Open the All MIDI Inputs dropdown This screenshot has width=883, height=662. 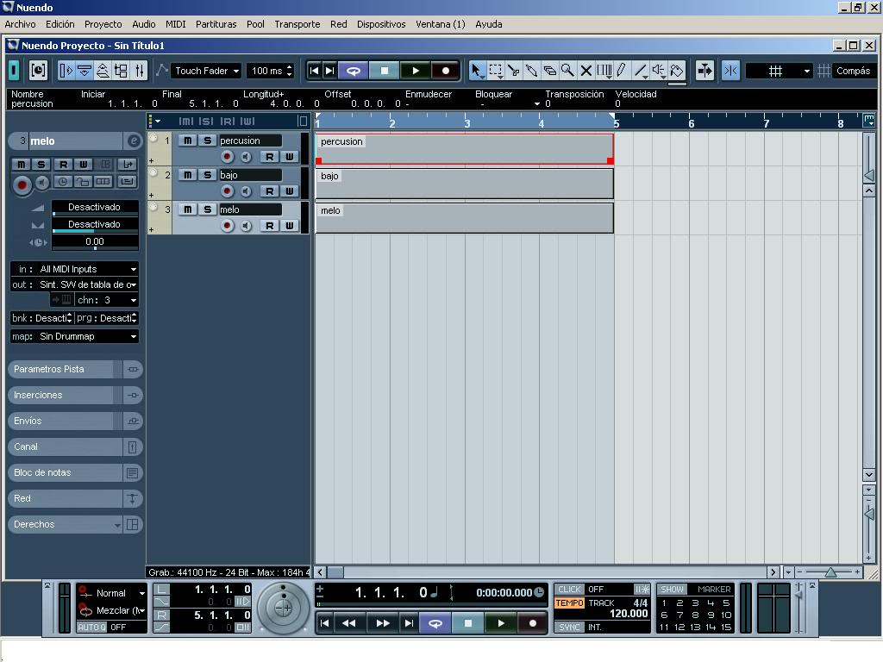coord(74,269)
